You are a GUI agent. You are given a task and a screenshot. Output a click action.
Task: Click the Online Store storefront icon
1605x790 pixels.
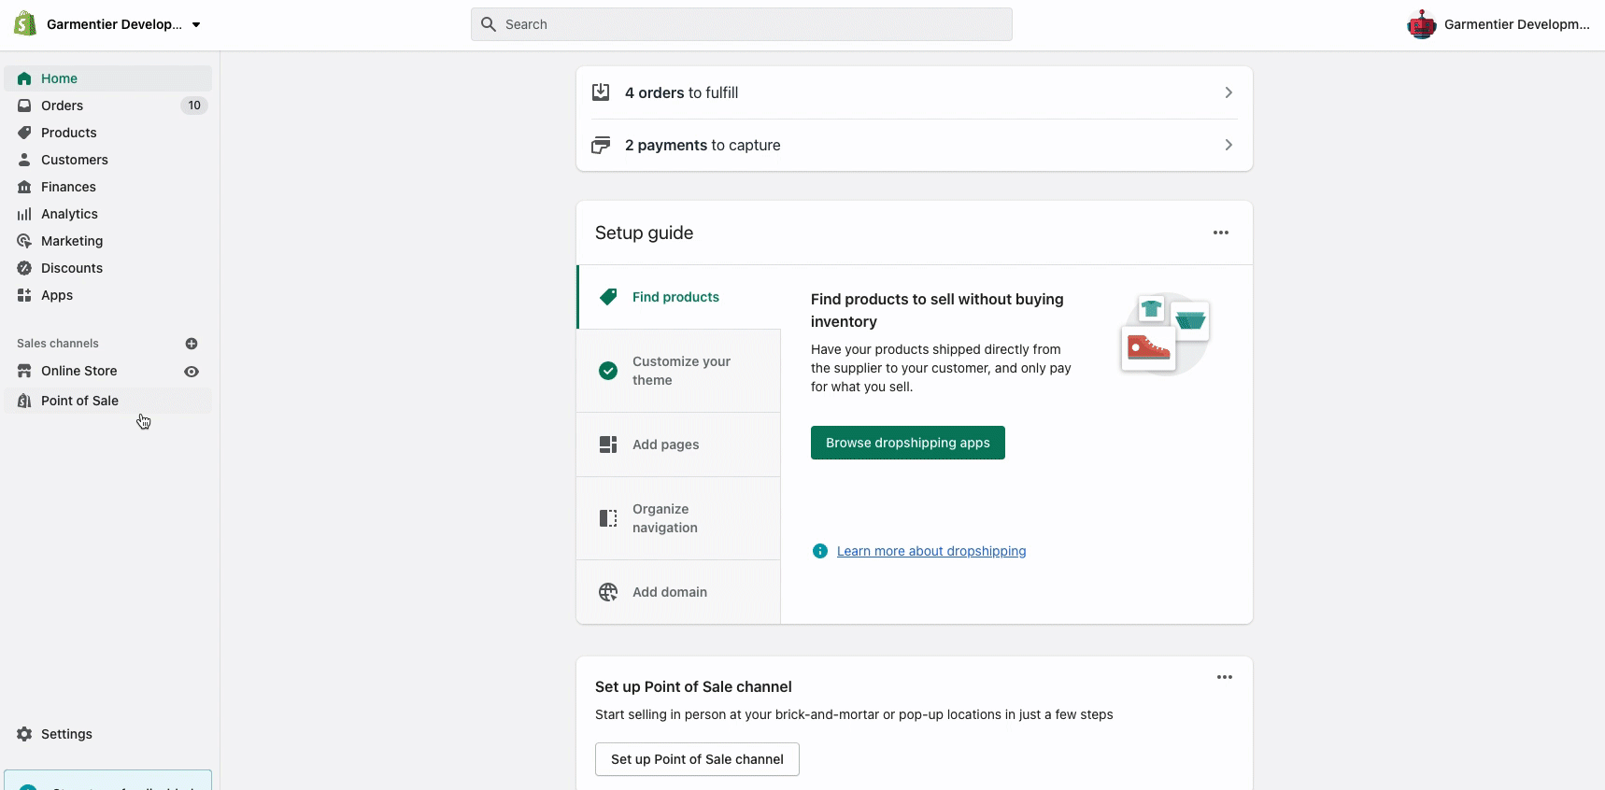point(24,371)
